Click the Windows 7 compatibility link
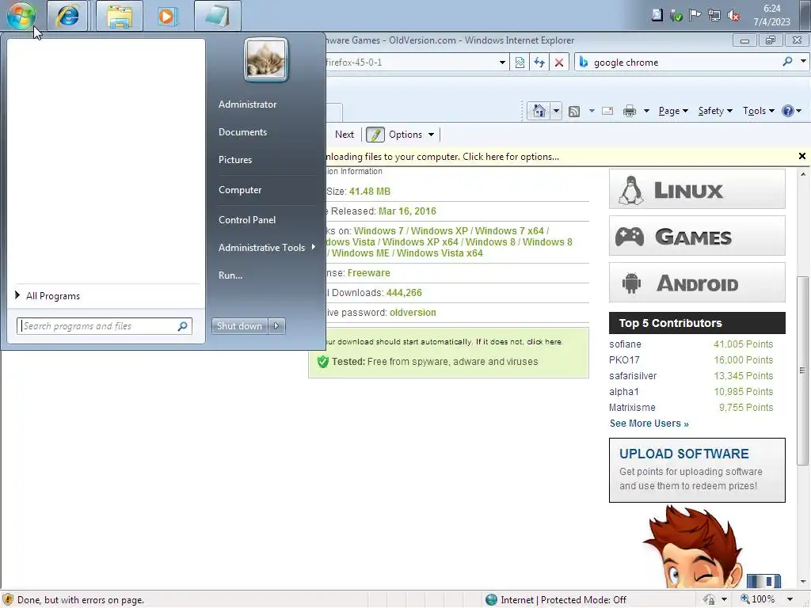 (379, 231)
